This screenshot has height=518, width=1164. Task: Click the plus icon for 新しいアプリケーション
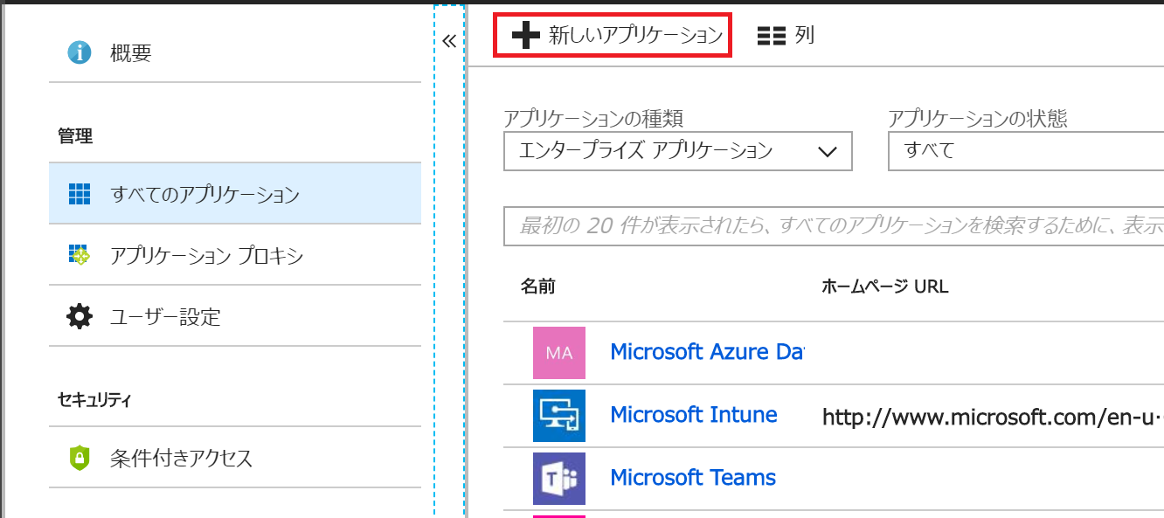(x=526, y=35)
